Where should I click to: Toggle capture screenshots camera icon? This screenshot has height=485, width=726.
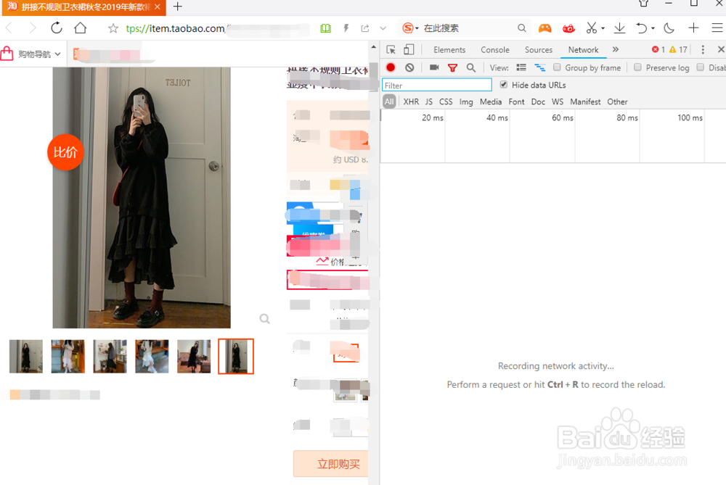(434, 67)
